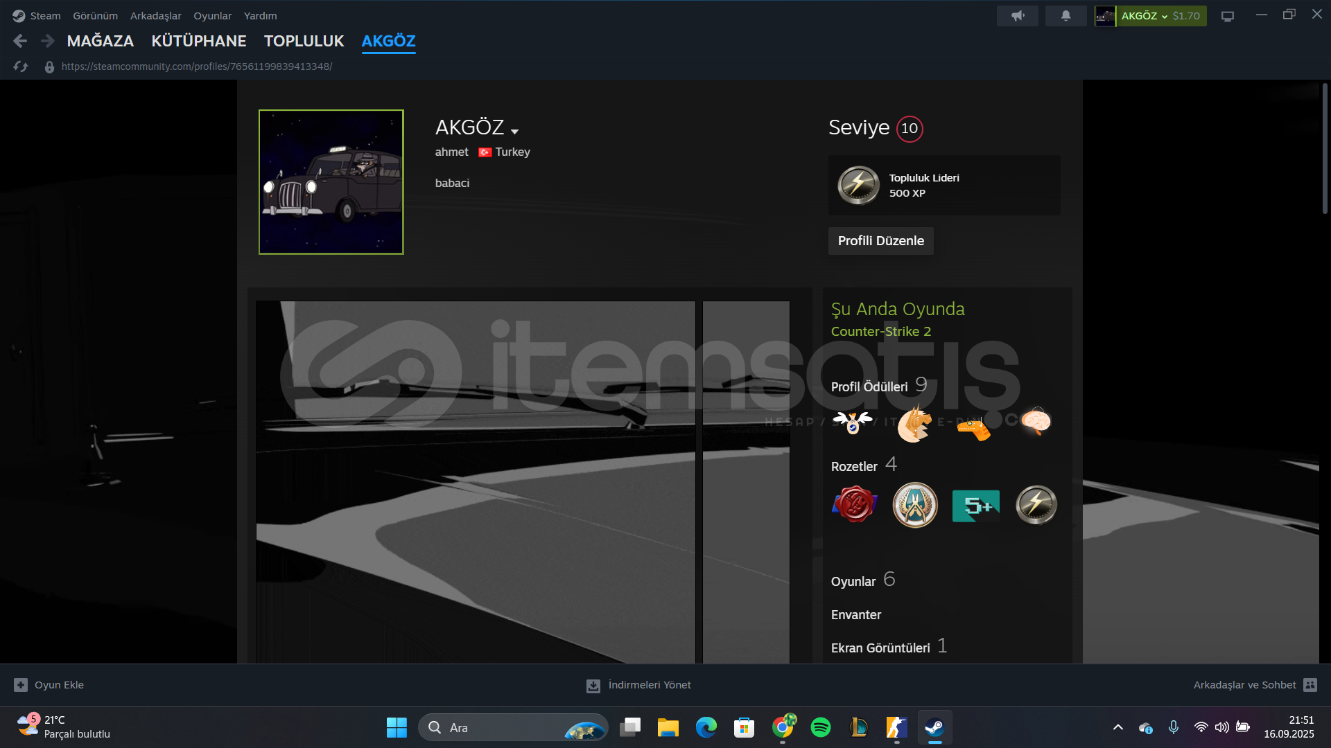The height and width of the screenshot is (748, 1331).
Task: Open Microsoft Edge from the taskbar
Action: (706, 727)
